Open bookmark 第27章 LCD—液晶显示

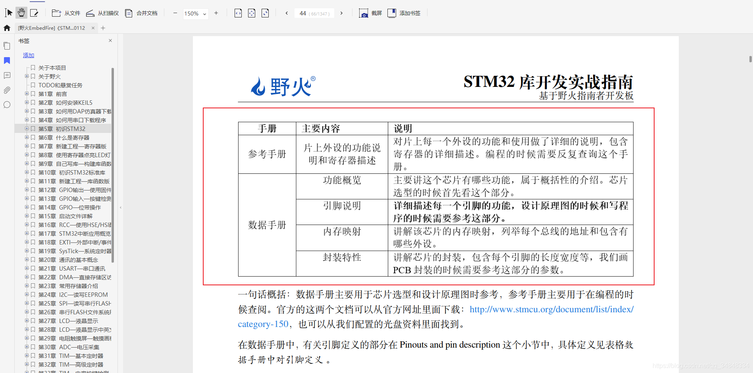click(68, 321)
